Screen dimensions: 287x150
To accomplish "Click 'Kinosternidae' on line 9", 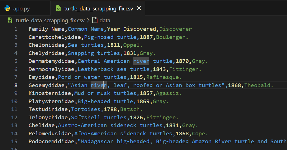I will click(x=50, y=93).
